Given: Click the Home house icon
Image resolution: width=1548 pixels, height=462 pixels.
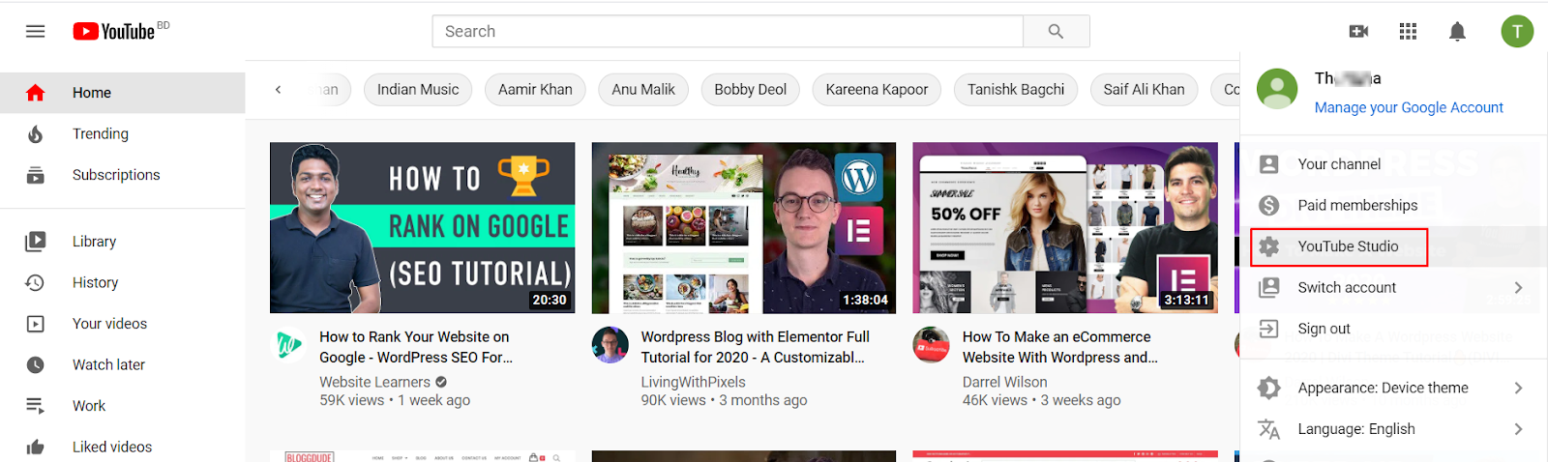Looking at the screenshot, I should point(36,93).
